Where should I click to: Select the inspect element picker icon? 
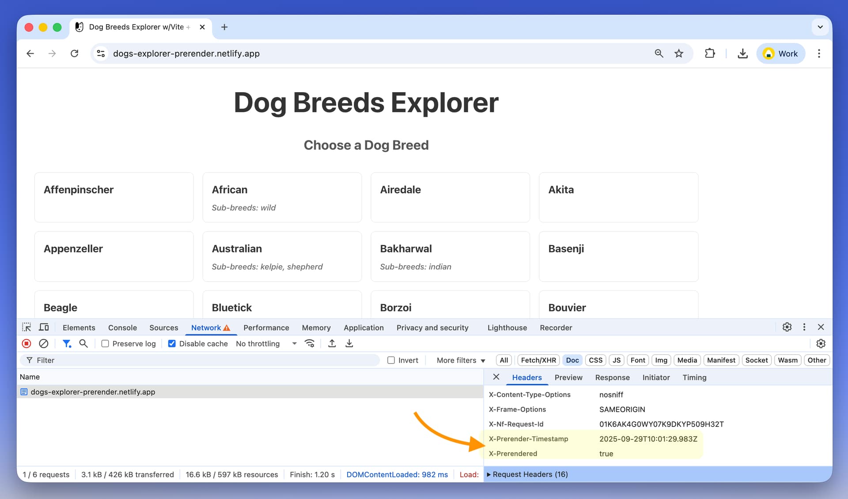pos(26,327)
